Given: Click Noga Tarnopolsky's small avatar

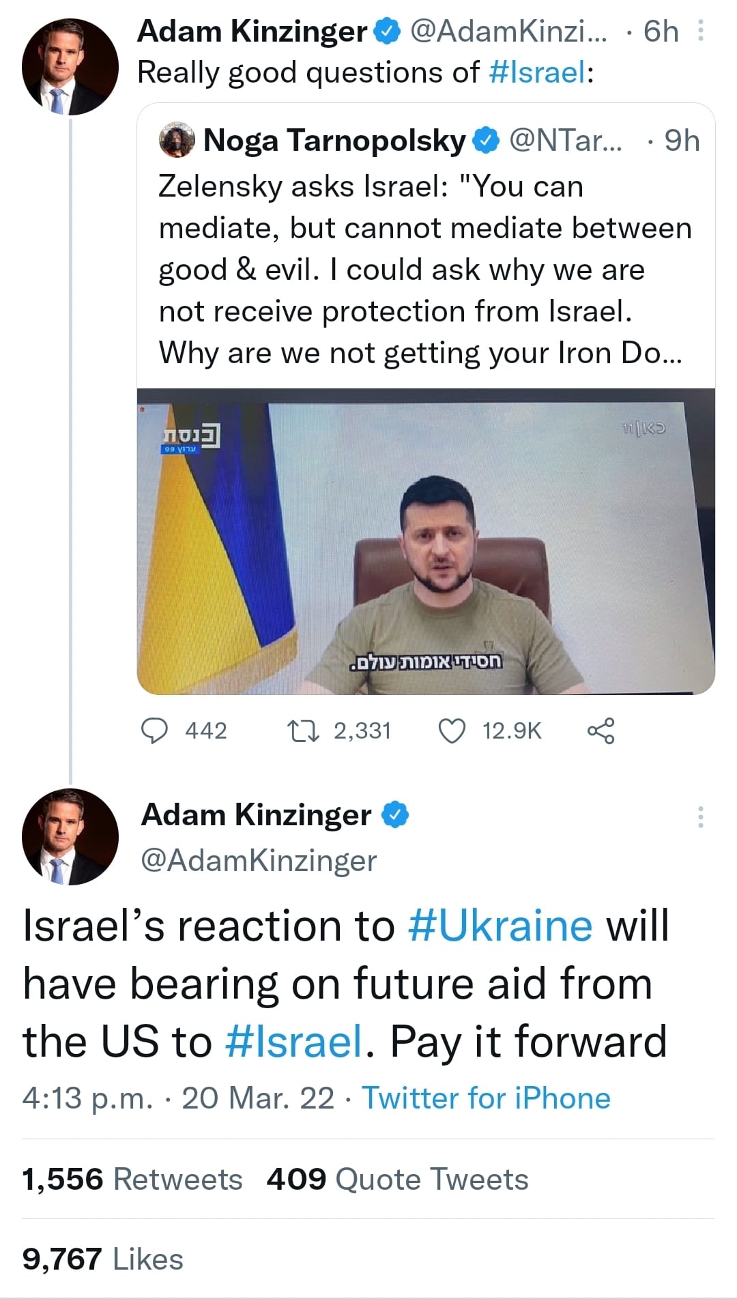Looking at the screenshot, I should (x=177, y=141).
